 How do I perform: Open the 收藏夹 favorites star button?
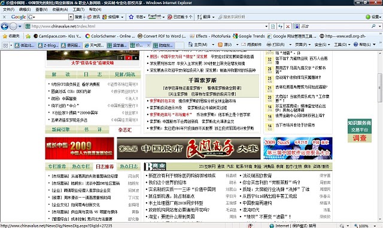(x=11, y=36)
